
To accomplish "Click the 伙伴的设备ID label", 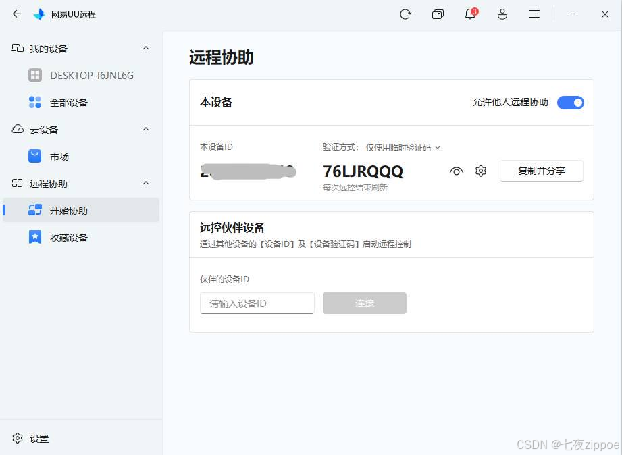I will 224,279.
